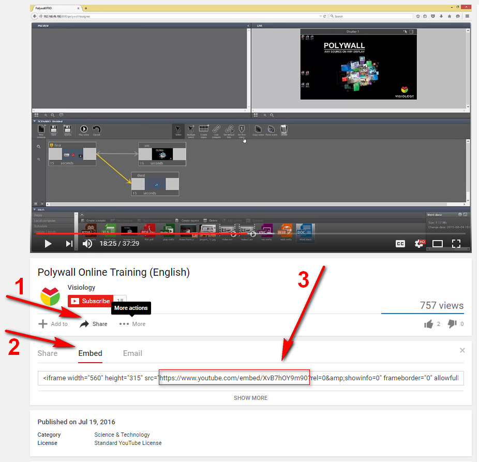The width and height of the screenshot is (479, 462).
Task: Toggle closed captions CC
Action: click(400, 244)
